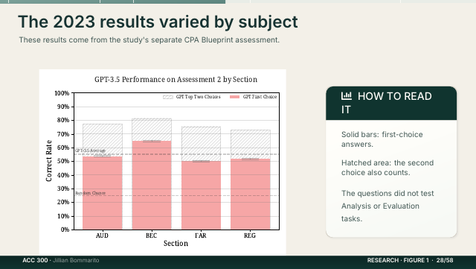476x269 pixels.
Task: Click the 'RESEARCH · FIGURE 1' footer label
Action: tap(398, 260)
